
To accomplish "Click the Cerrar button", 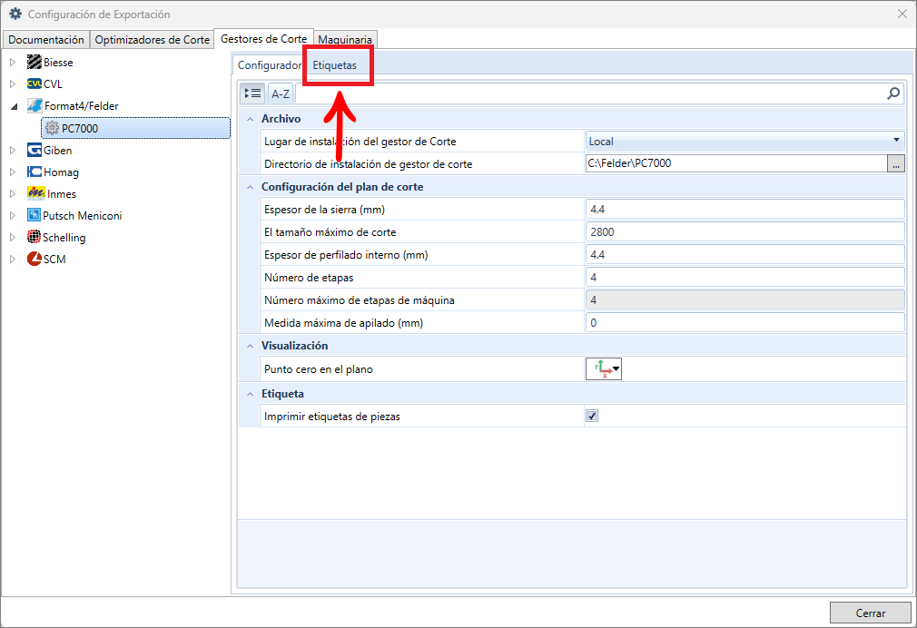I will [870, 613].
